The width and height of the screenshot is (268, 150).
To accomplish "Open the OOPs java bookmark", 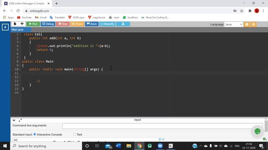I will (76, 17).
